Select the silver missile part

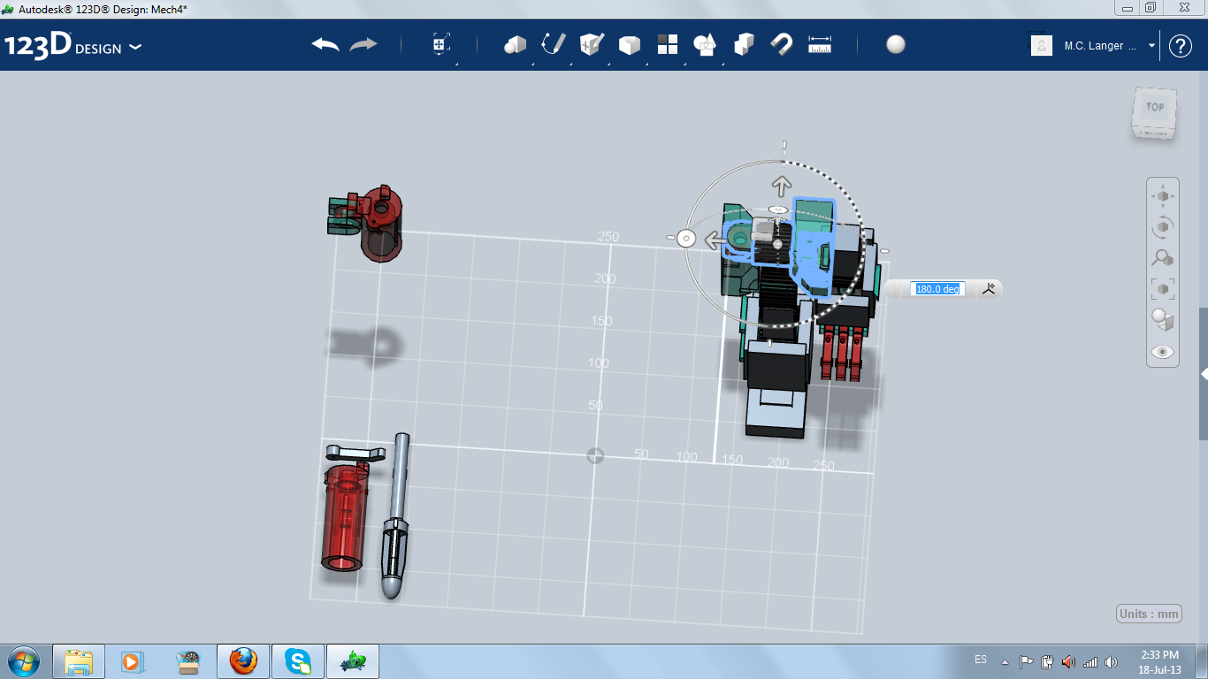[x=395, y=516]
